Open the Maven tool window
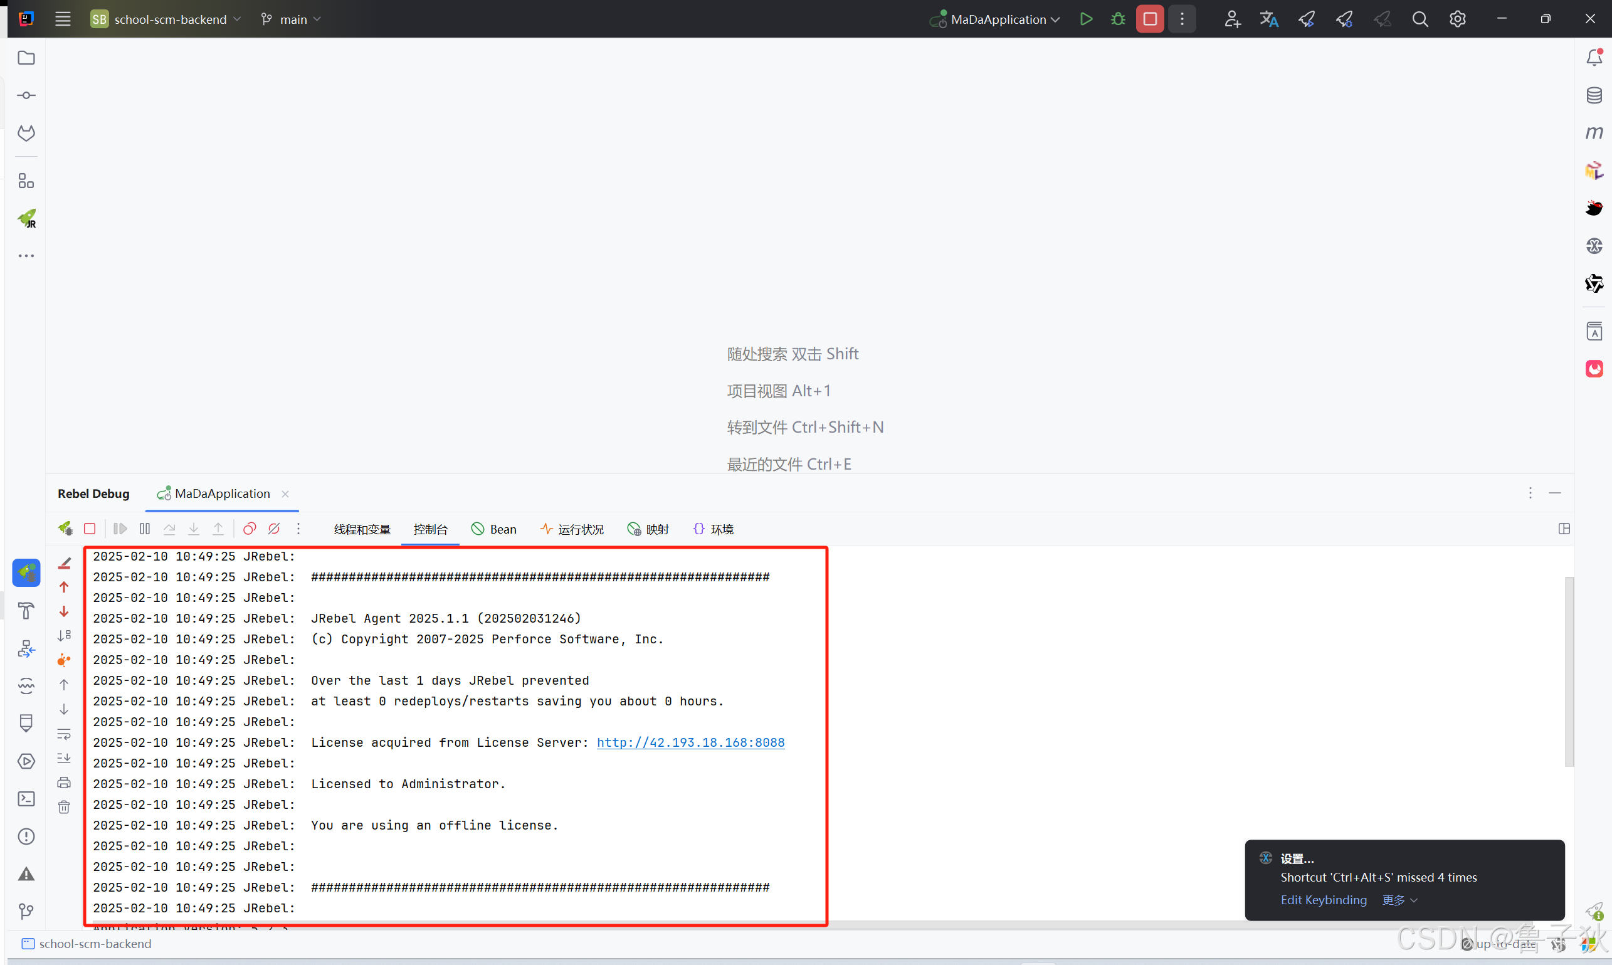1612x965 pixels. 1593,133
